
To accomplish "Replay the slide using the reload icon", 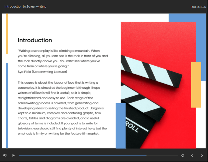I will (183, 155).
